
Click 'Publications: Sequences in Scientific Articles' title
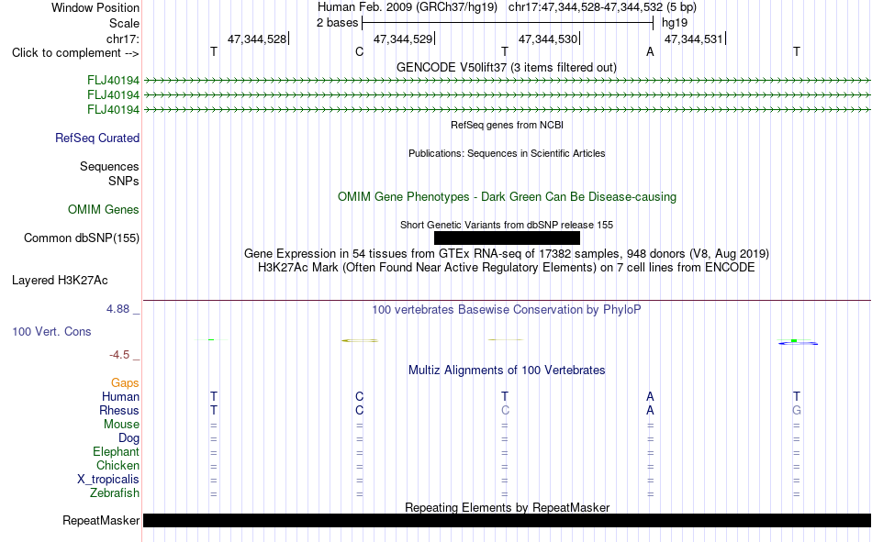[507, 153]
